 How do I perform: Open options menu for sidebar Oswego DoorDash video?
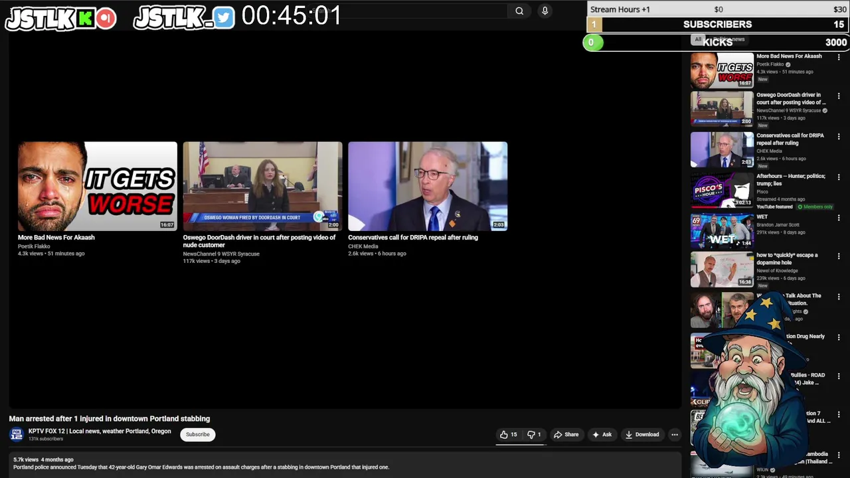[839, 96]
